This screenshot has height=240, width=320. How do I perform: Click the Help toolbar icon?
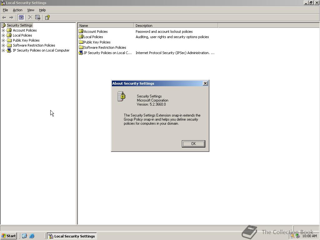[47, 17]
